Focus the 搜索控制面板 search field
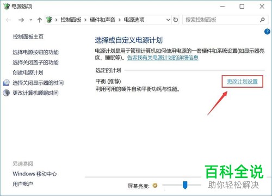Image resolution: width=272 pixels, height=196 pixels. click(x=225, y=20)
